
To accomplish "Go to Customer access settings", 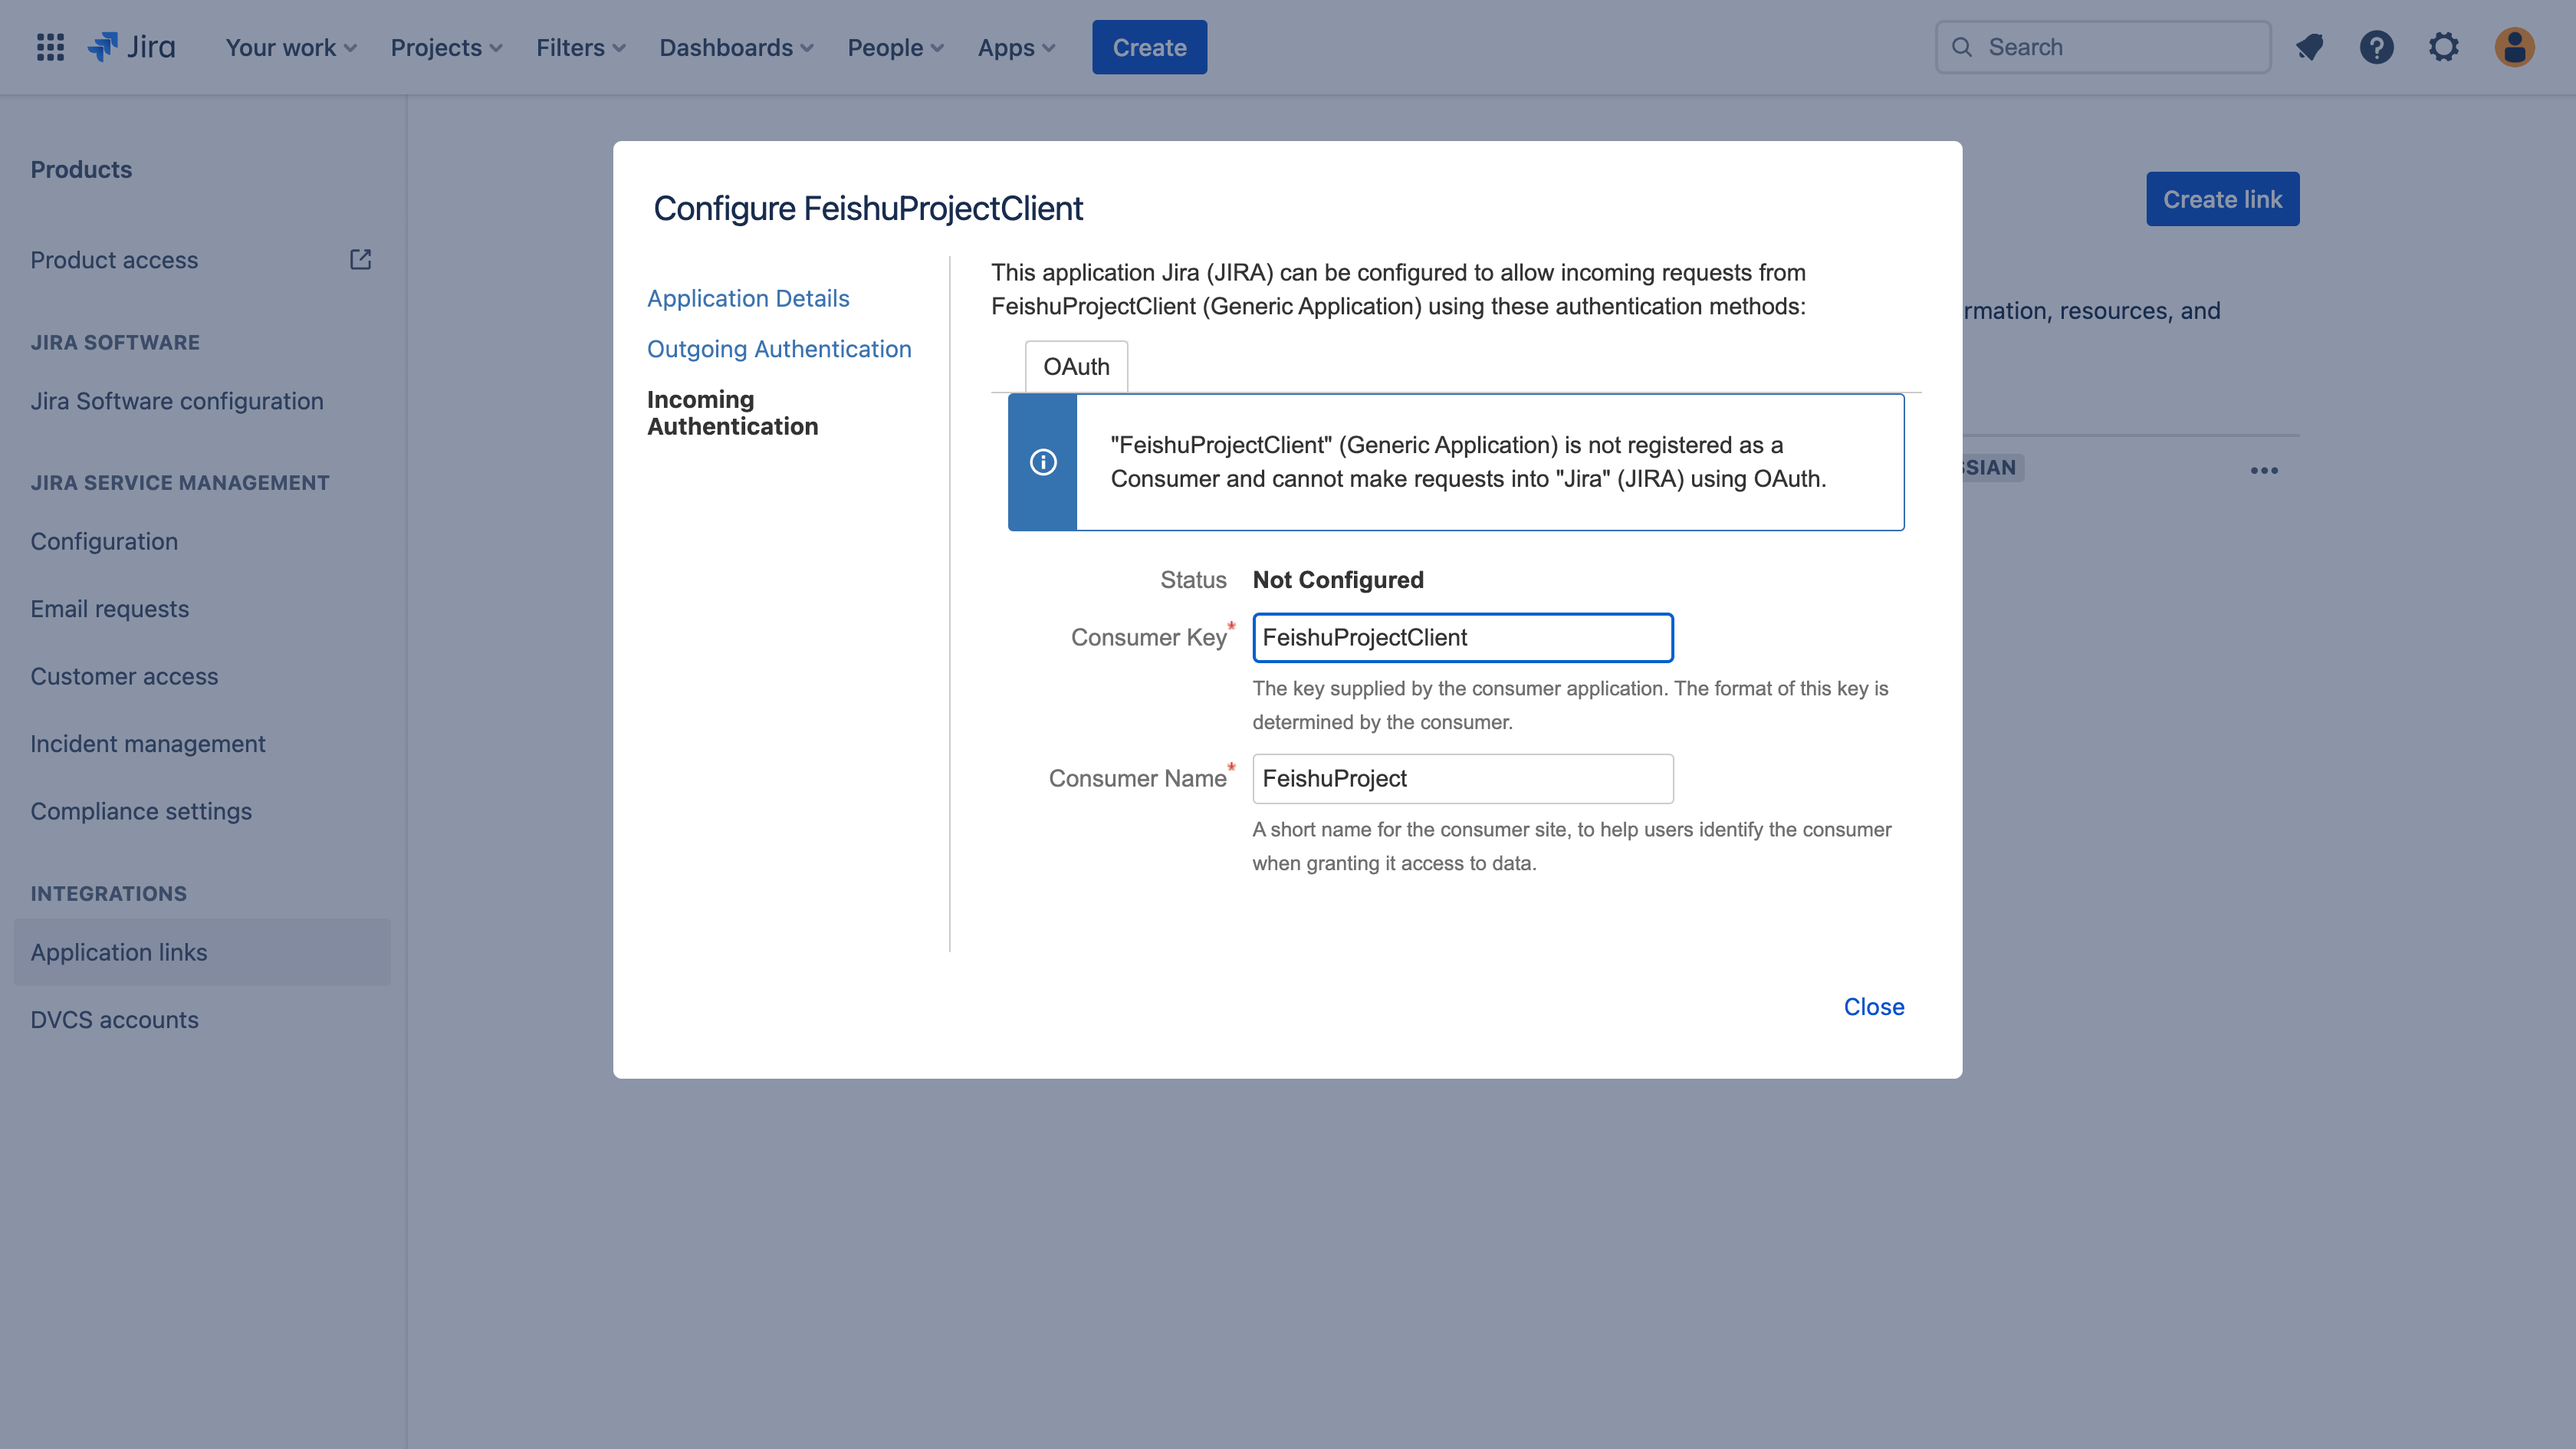I will [x=124, y=676].
